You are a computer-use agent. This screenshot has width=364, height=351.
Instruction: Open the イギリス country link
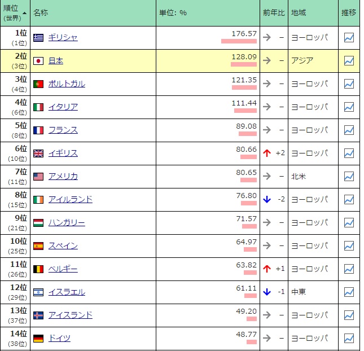pos(63,153)
